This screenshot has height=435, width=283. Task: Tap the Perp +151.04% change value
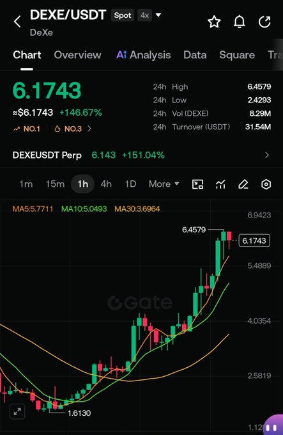(143, 155)
